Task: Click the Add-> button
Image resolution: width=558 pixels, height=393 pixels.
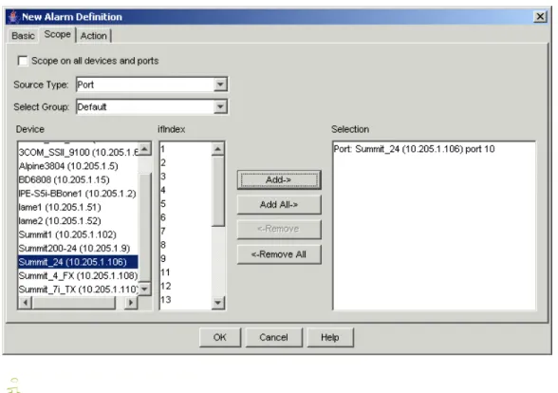Action: [x=279, y=179]
